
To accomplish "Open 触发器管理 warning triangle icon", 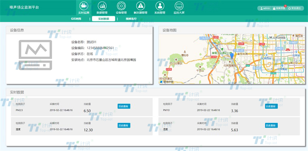I will pyautogui.click(x=141, y=6).
